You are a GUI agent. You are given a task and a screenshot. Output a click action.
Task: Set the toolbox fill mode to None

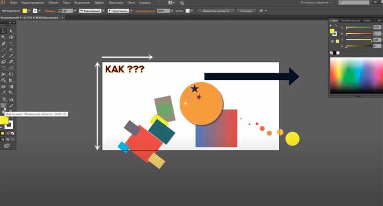(12, 133)
